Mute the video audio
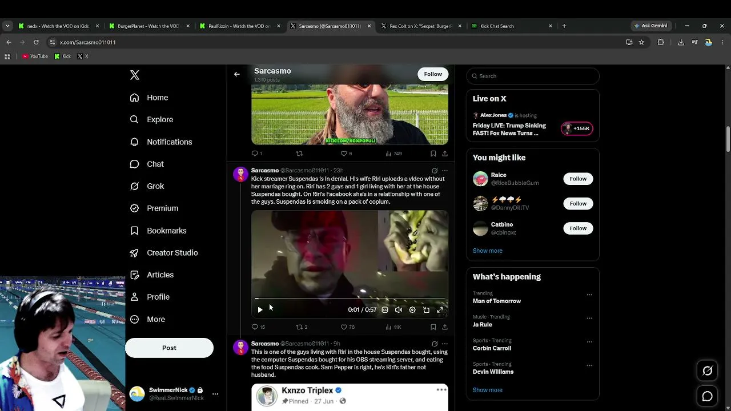This screenshot has height=411, width=731. point(399,309)
